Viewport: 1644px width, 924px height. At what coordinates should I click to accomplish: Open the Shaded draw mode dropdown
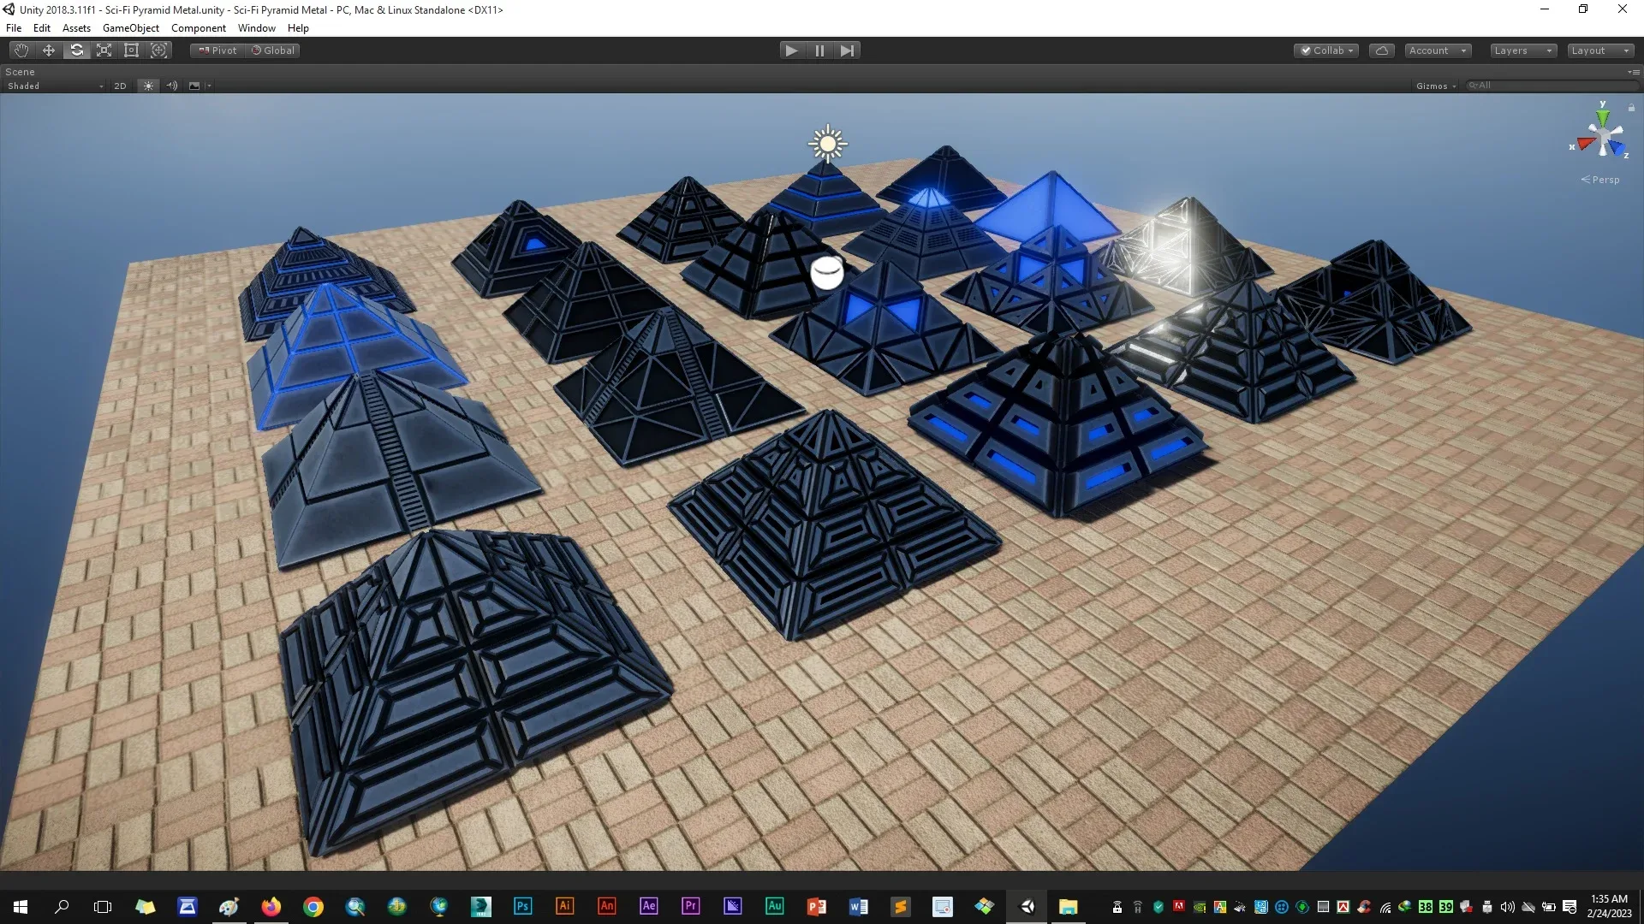click(55, 86)
